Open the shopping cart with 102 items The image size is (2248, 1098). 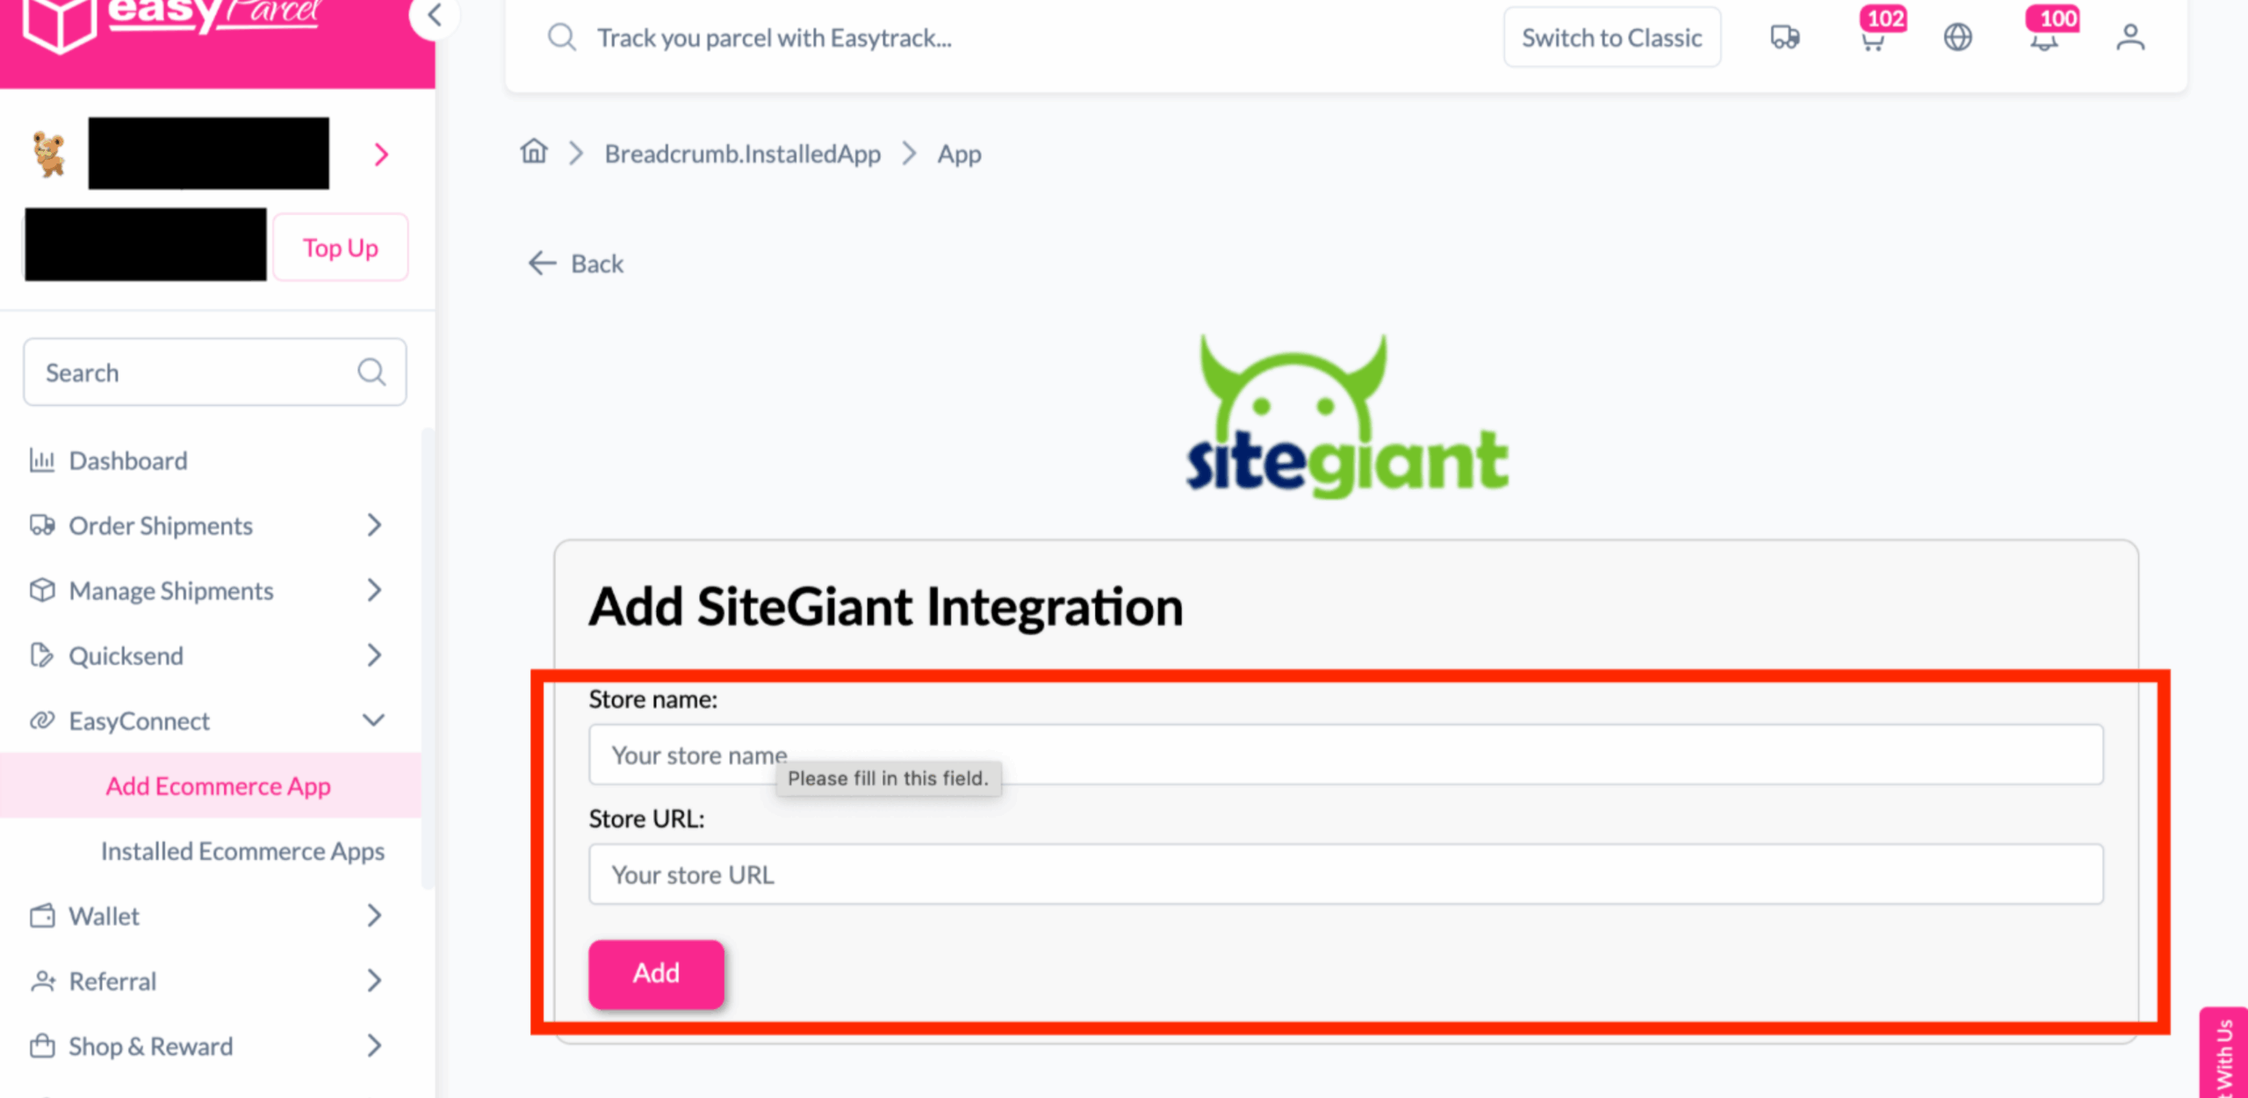(x=1872, y=40)
